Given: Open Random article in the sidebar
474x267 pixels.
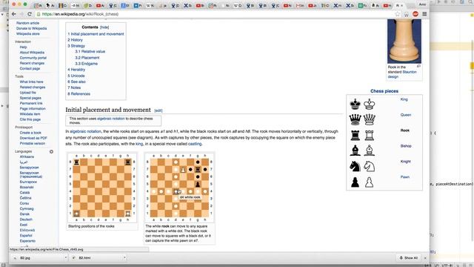Looking at the screenshot, I should point(28,23).
